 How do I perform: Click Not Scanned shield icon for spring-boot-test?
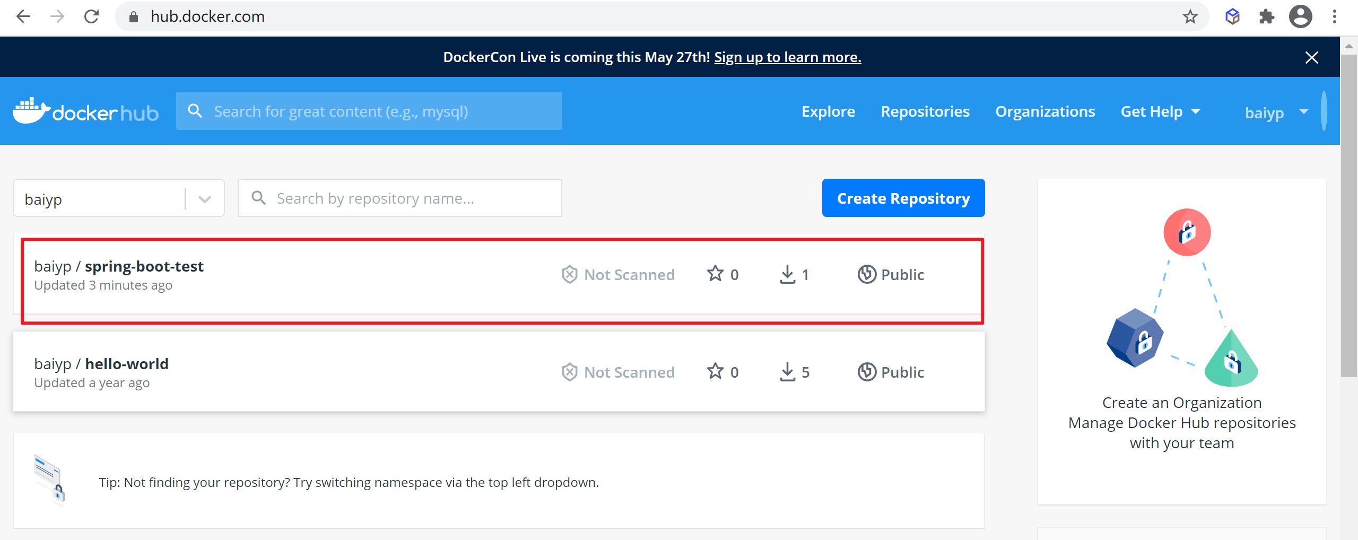click(x=569, y=274)
